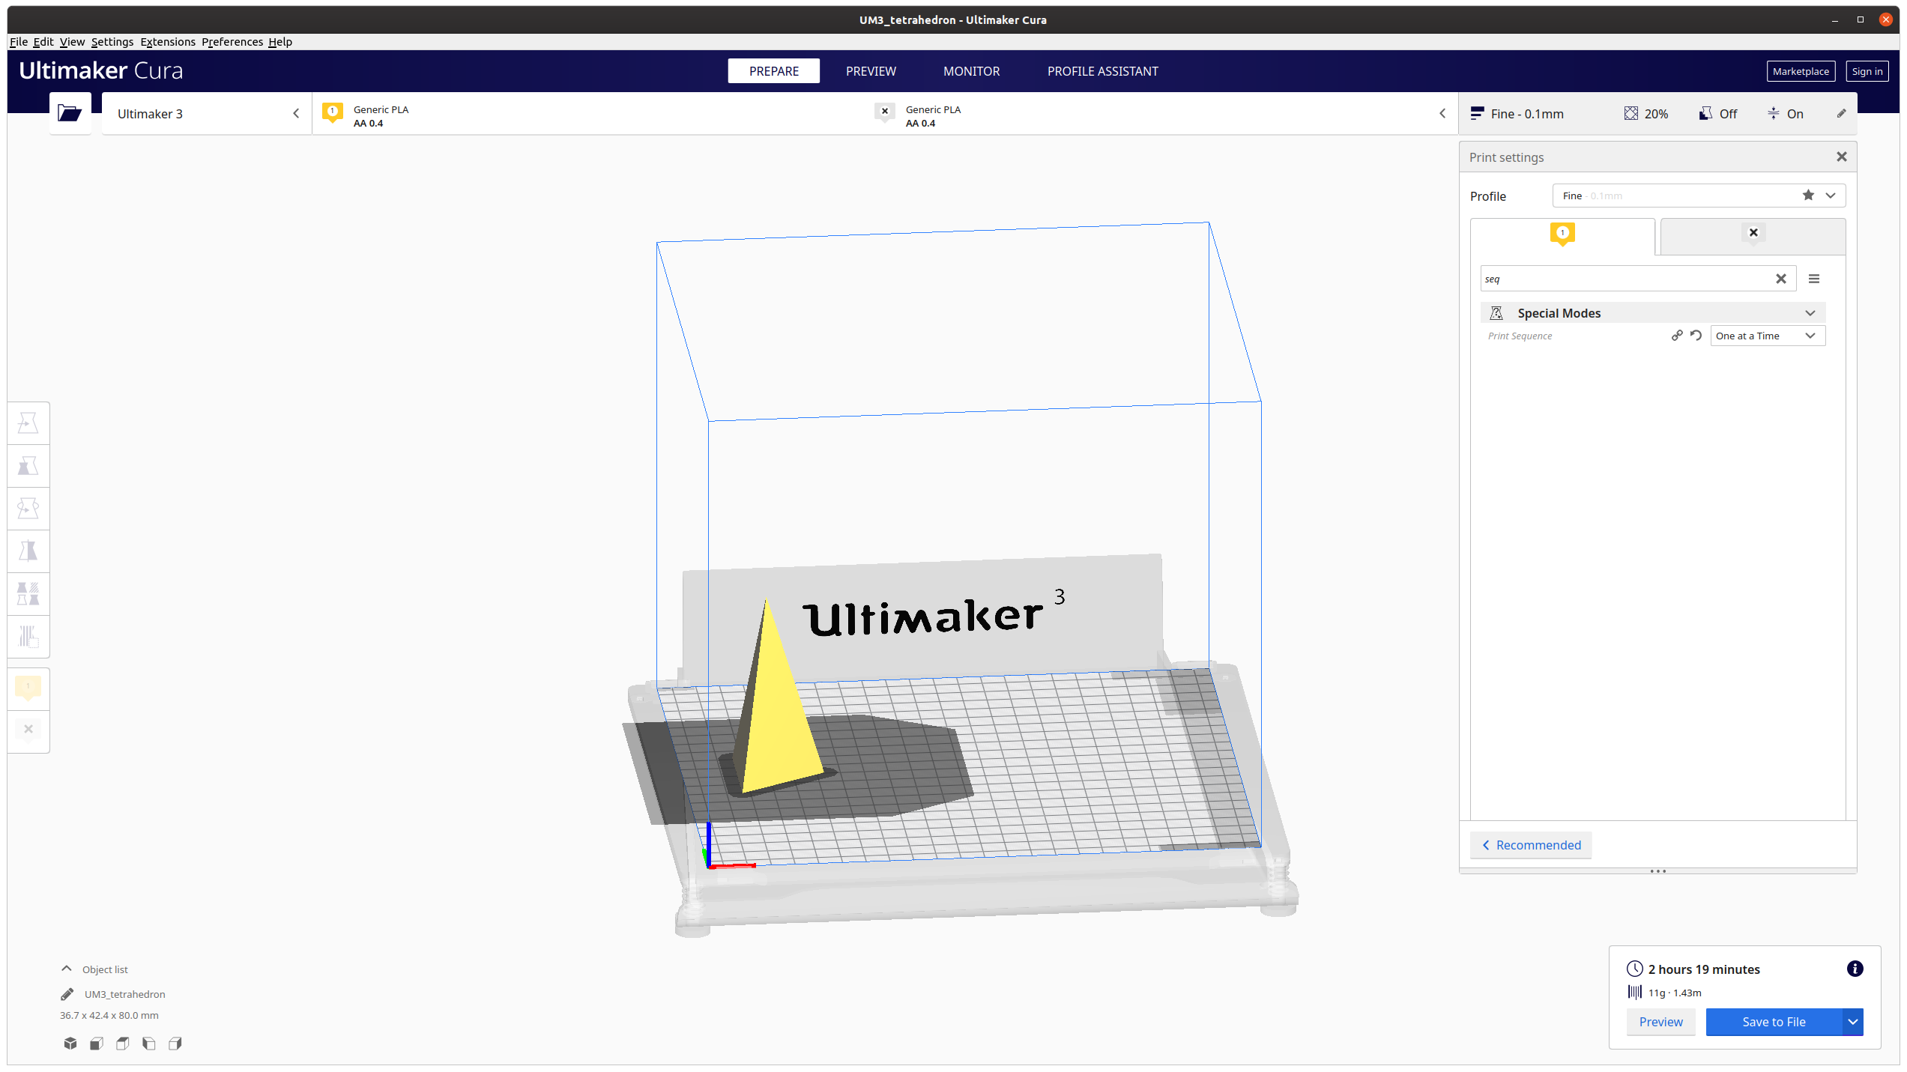The image size is (1907, 1072).
Task: Switch to the MONITOR stage
Action: coord(971,71)
